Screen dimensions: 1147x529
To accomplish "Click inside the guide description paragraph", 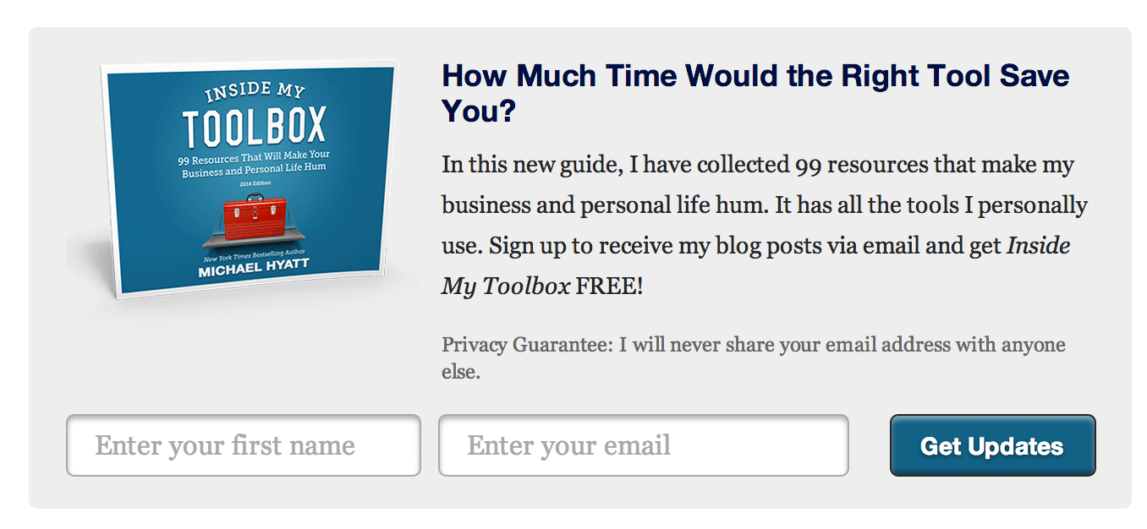I will (x=753, y=205).
